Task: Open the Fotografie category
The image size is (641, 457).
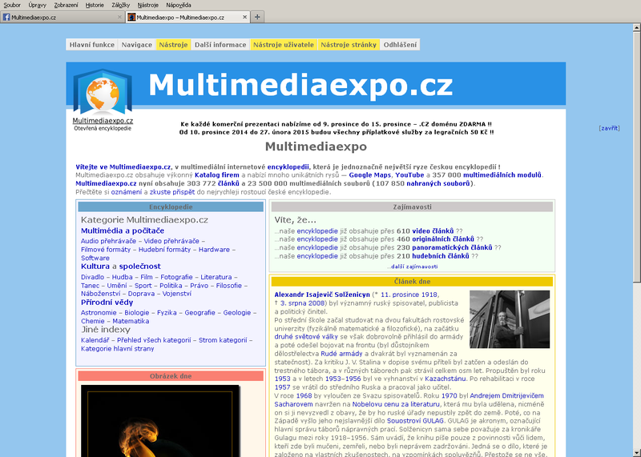Action: coord(176,277)
